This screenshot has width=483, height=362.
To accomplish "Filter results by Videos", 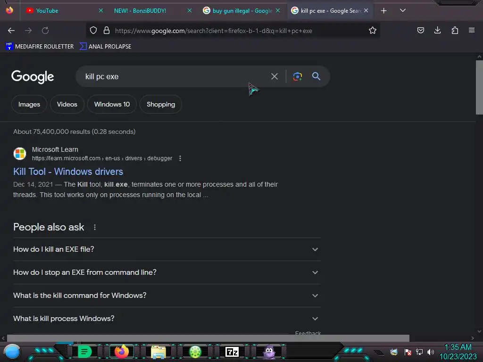I will [x=67, y=104].
